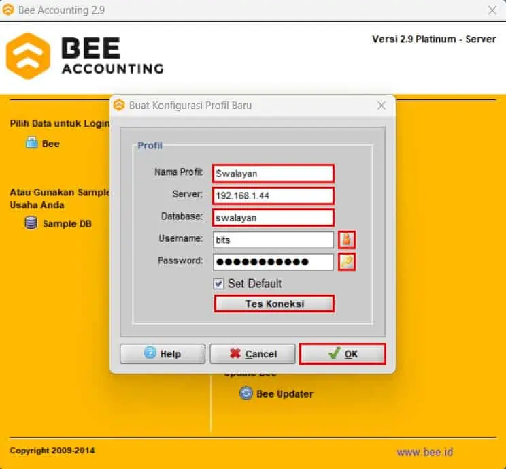Confirm profile with OK button

tap(343, 354)
